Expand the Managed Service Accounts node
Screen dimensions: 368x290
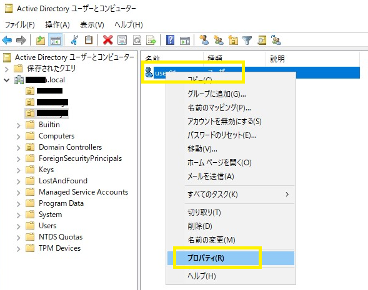coord(18,193)
